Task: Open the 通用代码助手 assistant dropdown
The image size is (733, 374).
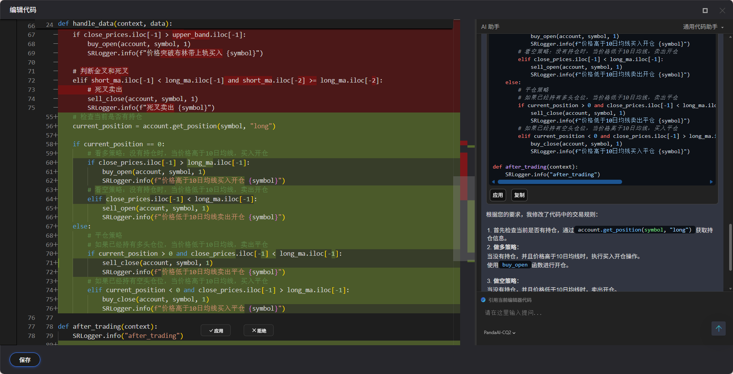Action: (x=703, y=27)
